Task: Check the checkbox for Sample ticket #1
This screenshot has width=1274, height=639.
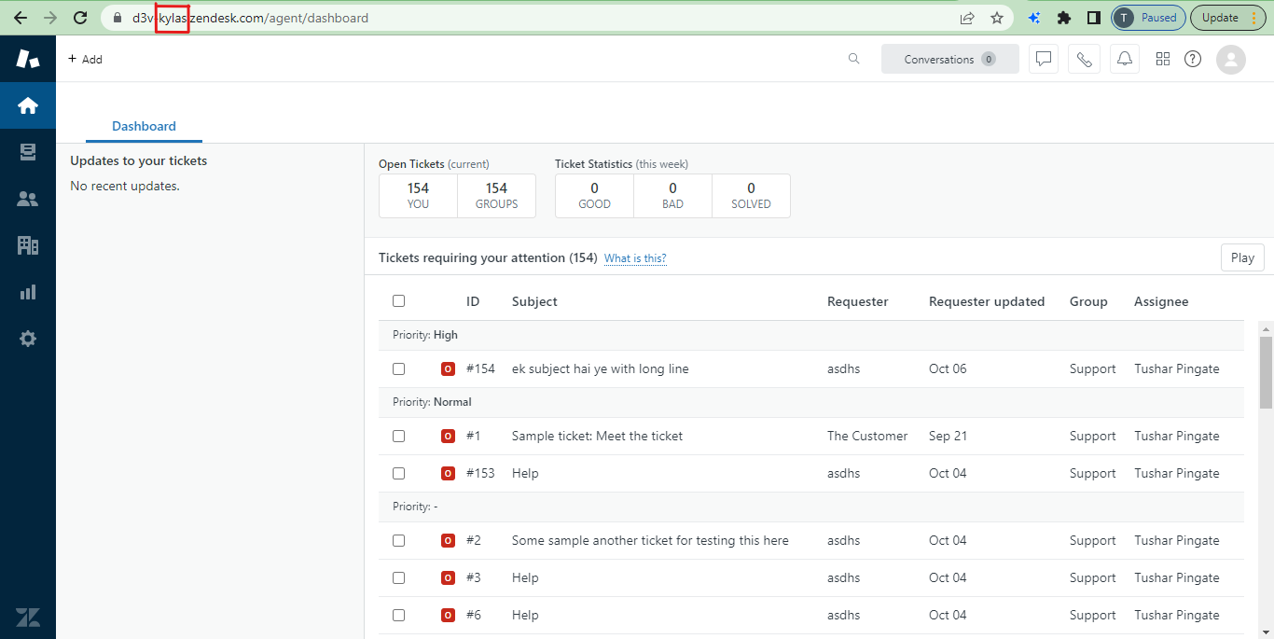Action: click(x=398, y=436)
